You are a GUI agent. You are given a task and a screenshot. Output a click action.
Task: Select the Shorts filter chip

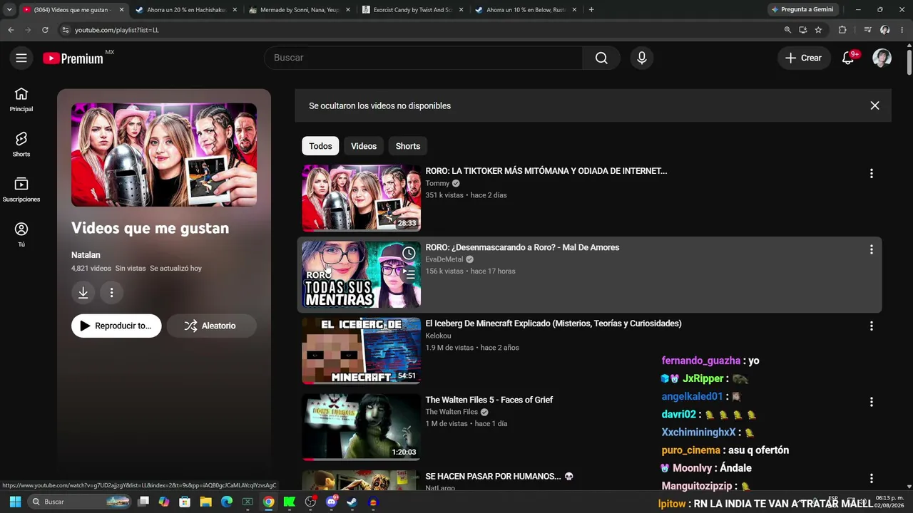(408, 146)
